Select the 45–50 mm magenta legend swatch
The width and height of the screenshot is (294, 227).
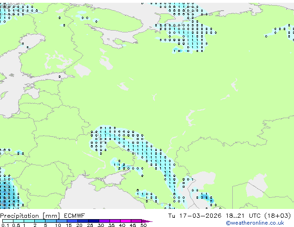point(136,221)
